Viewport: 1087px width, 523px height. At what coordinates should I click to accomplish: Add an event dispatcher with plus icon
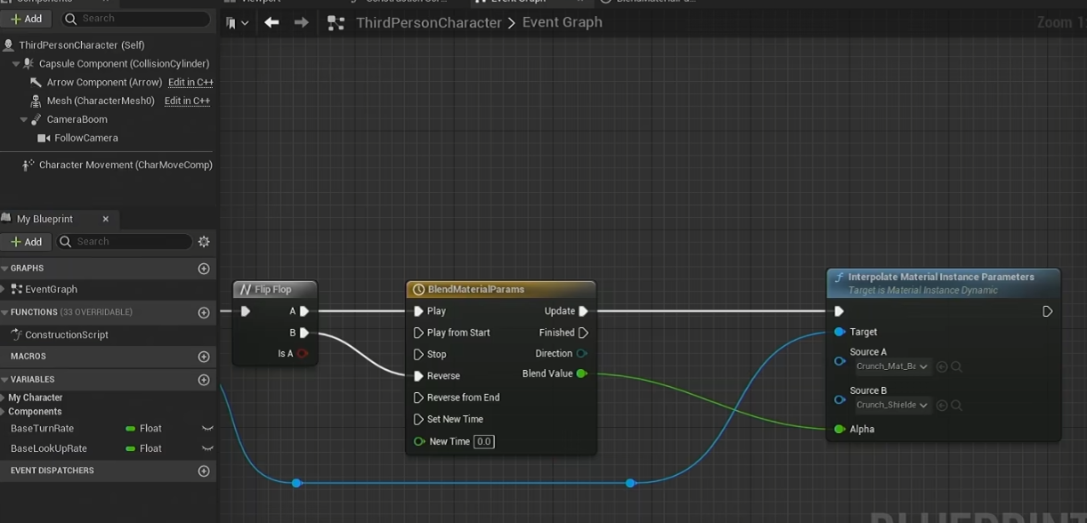tap(204, 471)
